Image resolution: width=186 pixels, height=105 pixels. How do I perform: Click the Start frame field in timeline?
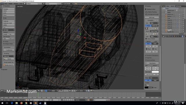(x=35, y=100)
